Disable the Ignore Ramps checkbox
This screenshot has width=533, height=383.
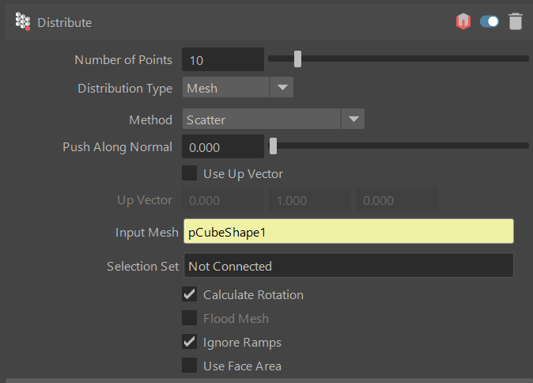point(190,342)
